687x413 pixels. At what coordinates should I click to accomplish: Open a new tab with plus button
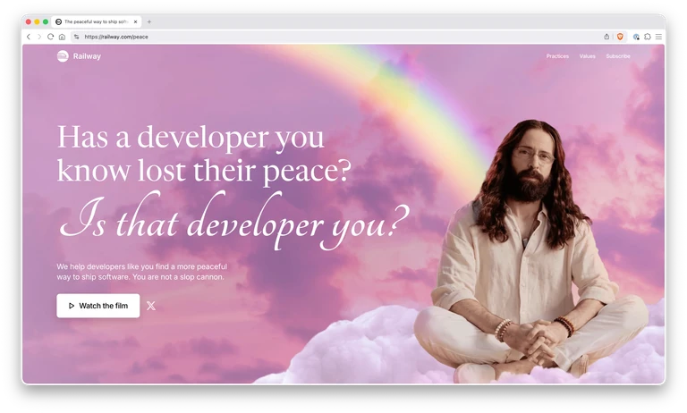click(x=149, y=21)
